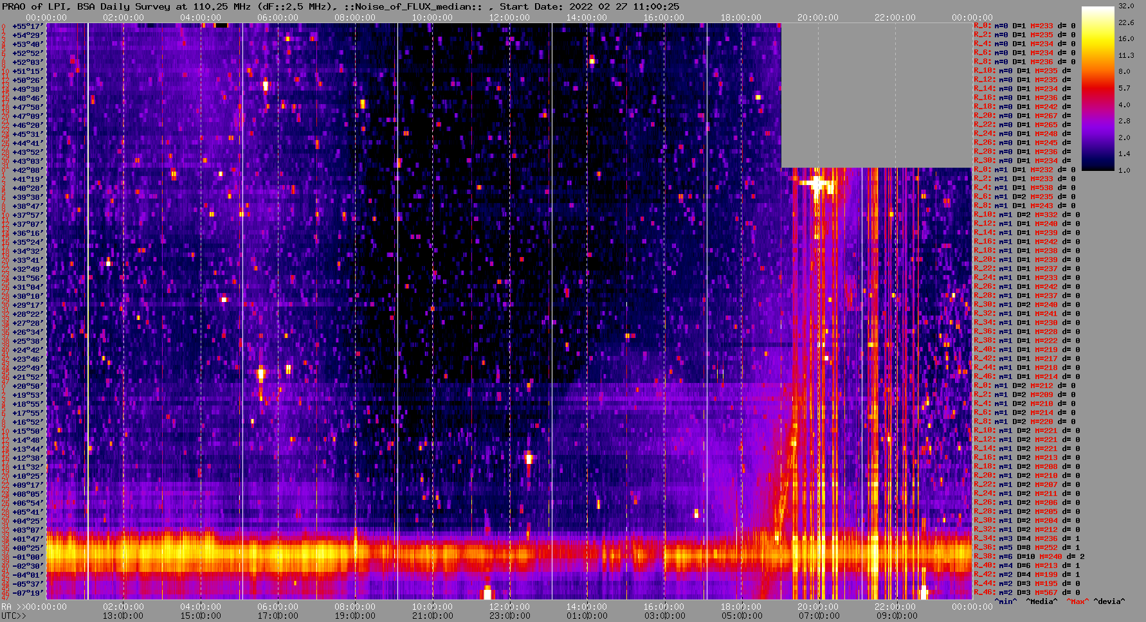The image size is (1146, 622).
Task: Click the UTC '19:00:00' tick label
Action: point(355,616)
